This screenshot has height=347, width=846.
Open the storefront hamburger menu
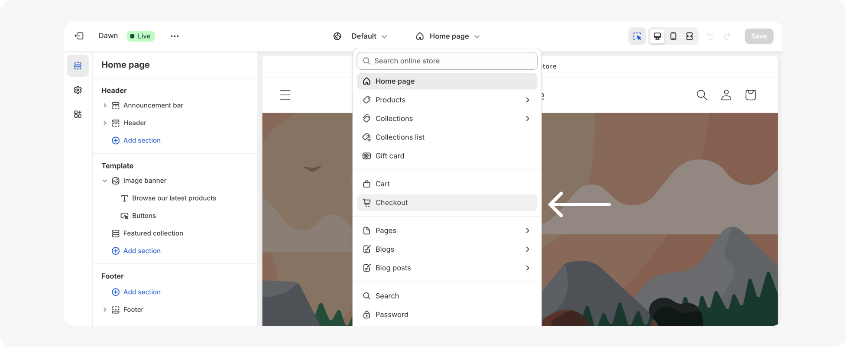pyautogui.click(x=285, y=95)
